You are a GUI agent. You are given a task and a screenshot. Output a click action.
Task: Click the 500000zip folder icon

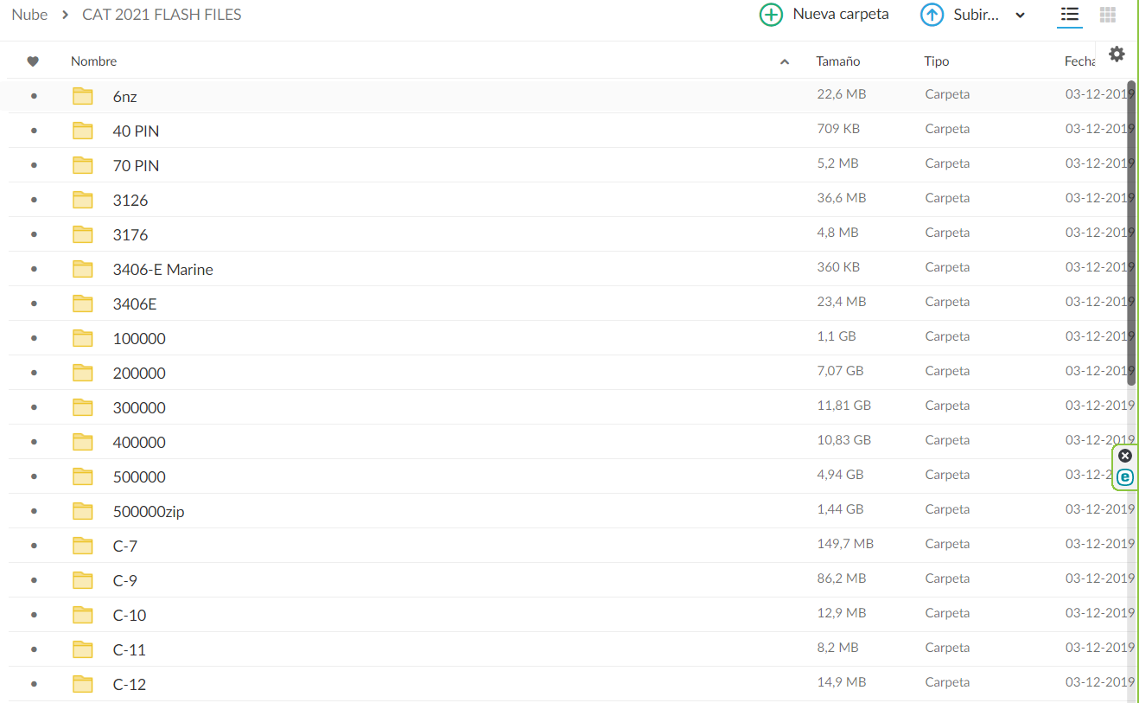[x=83, y=511]
